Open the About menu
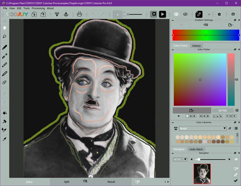Image resolution: width=241 pixels, height=186 pixels. pos(50,8)
